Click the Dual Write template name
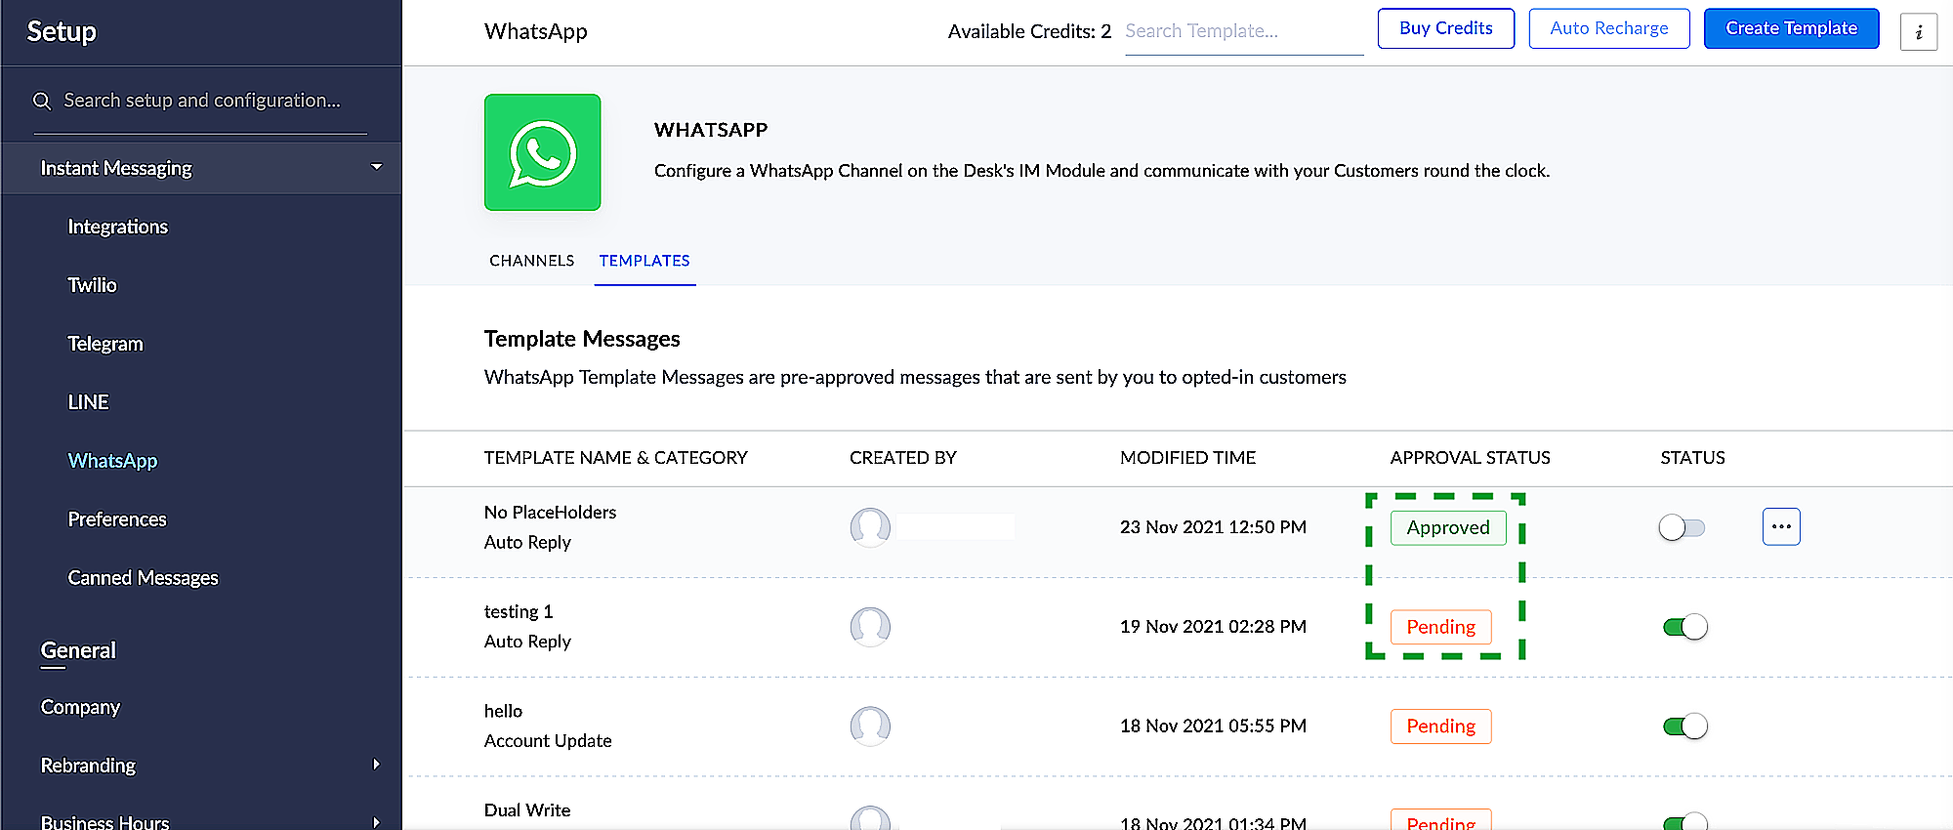This screenshot has height=830, width=1953. [527, 810]
